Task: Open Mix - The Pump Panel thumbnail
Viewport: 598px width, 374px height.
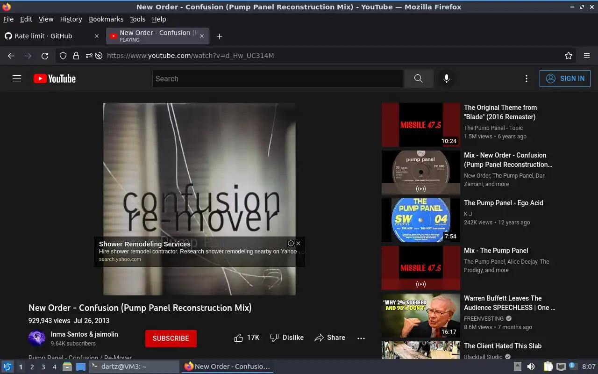Action: point(421,268)
